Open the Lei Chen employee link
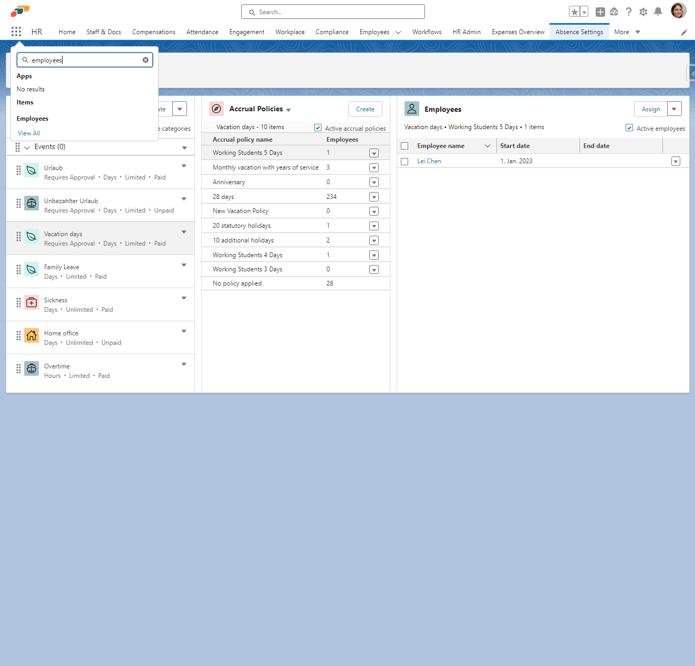 pos(429,161)
